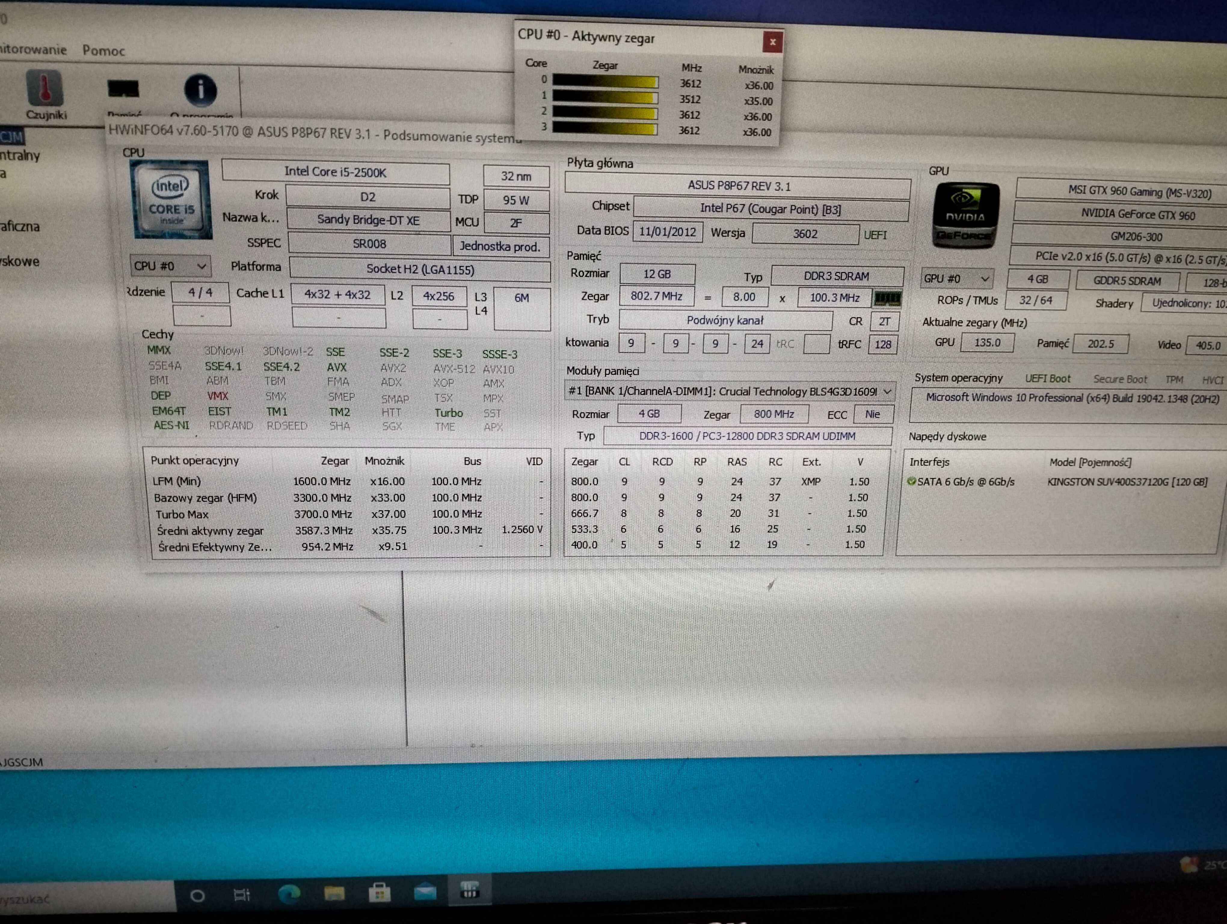1227x924 pixels.
Task: Open the blue info About icon
Action: click(200, 90)
